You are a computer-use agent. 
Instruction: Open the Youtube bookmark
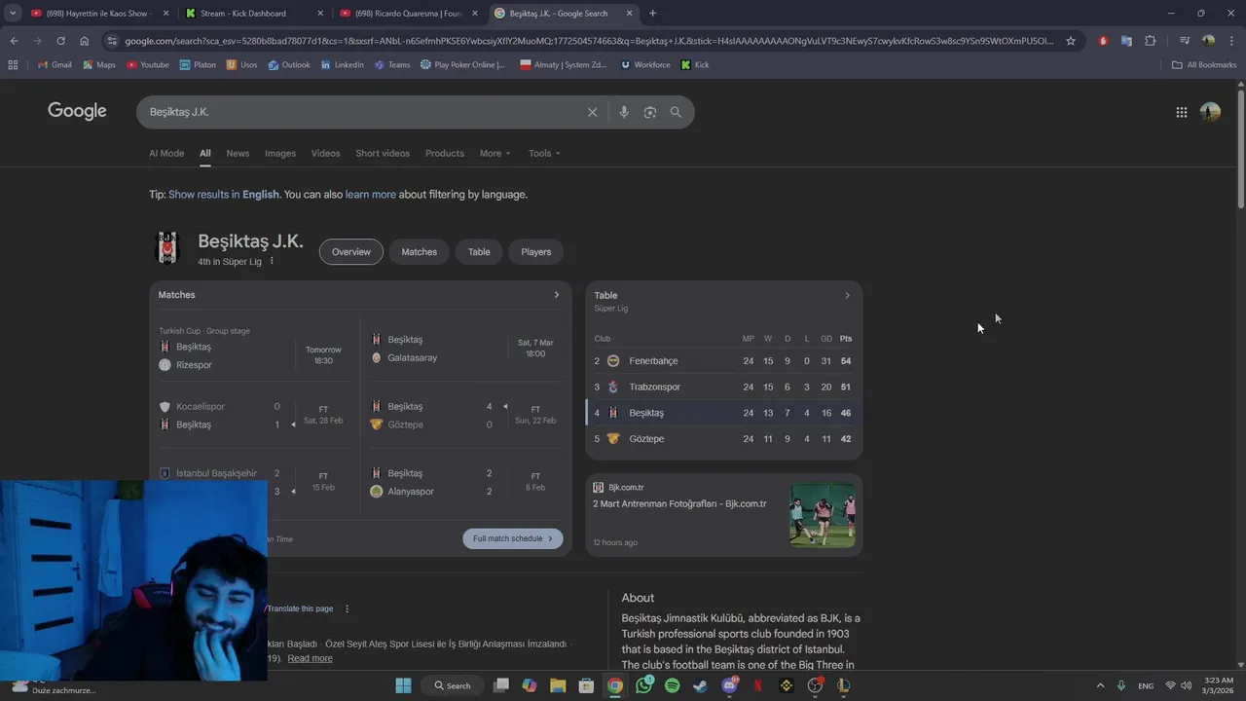click(147, 65)
